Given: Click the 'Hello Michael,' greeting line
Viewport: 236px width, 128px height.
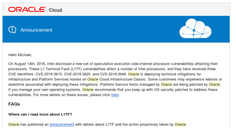Looking at the screenshot, I should (20, 55).
